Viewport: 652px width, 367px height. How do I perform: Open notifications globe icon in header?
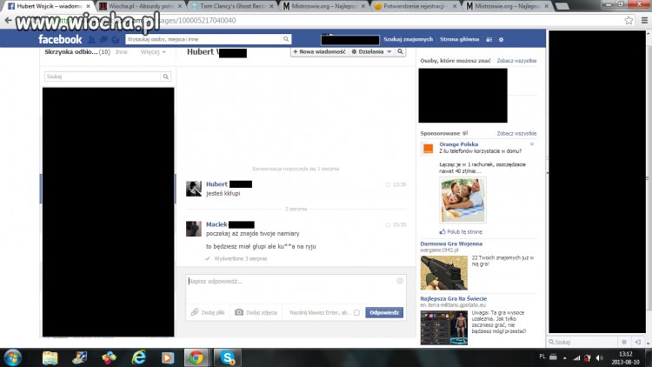116,39
